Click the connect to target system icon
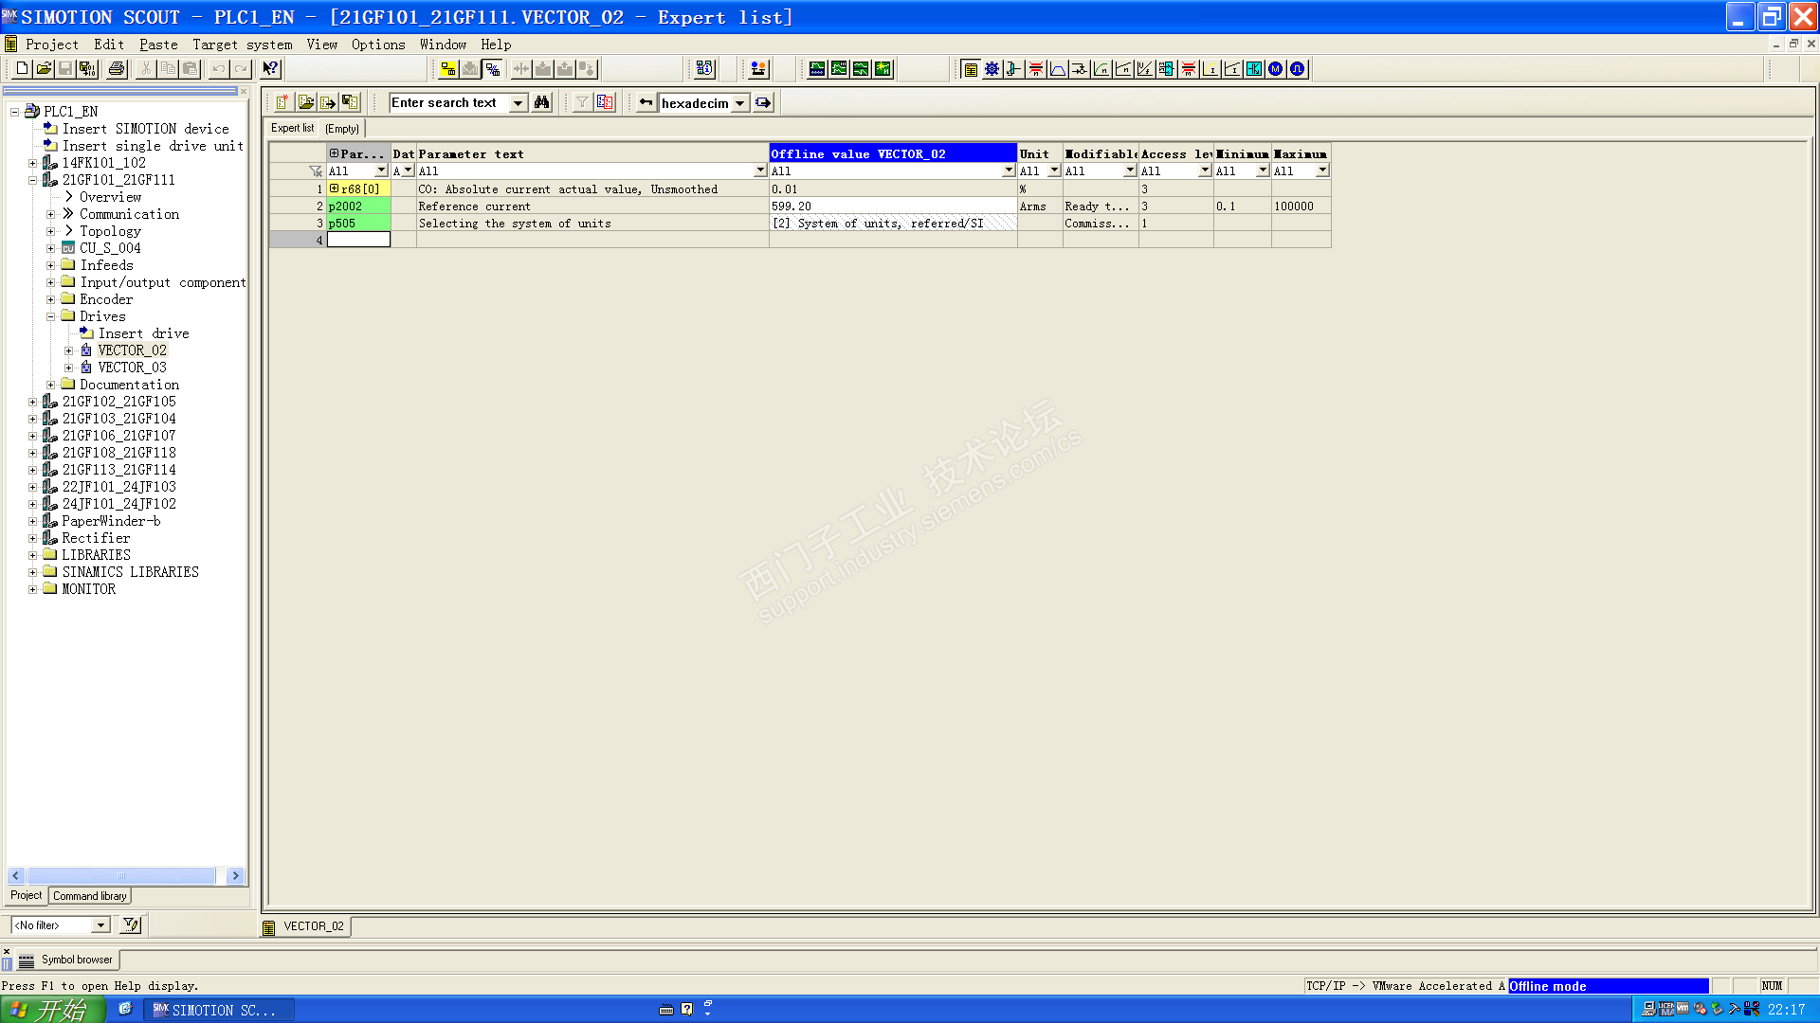The image size is (1820, 1023). click(448, 68)
